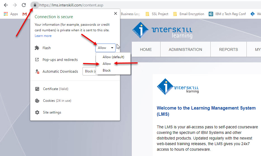The width and height of the screenshot is (261, 156).
Task: Click the Automatic Downloads label
Action: point(60,71)
